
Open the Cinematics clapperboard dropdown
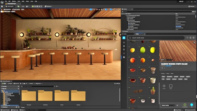pyautogui.click(x=27, y=6)
